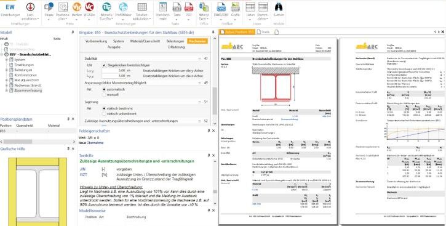The height and width of the screenshot is (226, 446).
Task: Expand the Belastungen tree node
Action: tap(7, 70)
